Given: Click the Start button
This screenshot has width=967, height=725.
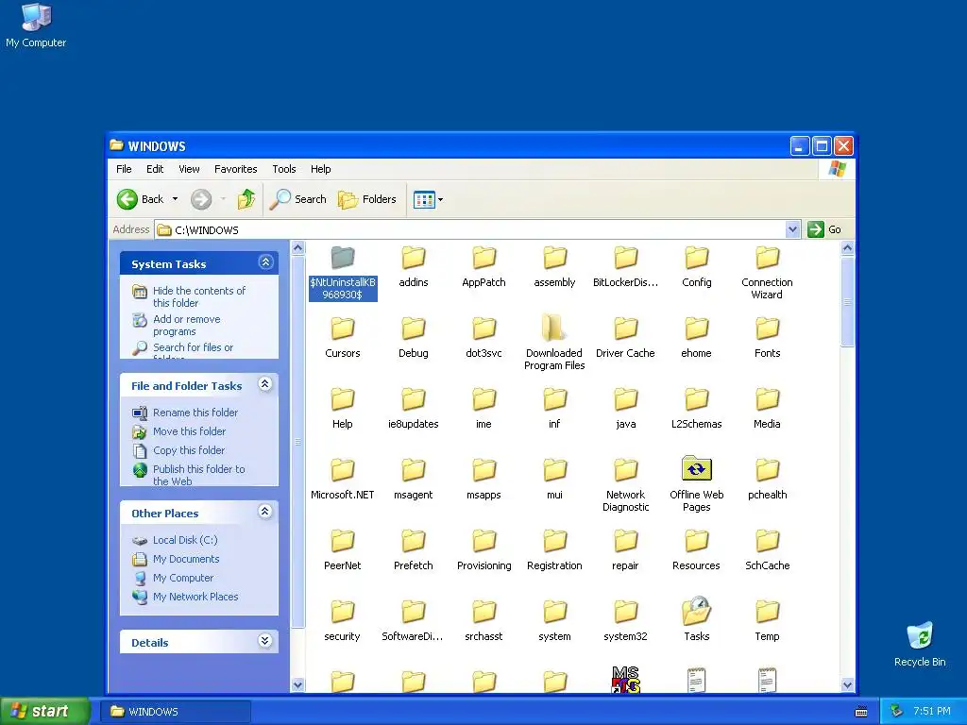Looking at the screenshot, I should 44,711.
